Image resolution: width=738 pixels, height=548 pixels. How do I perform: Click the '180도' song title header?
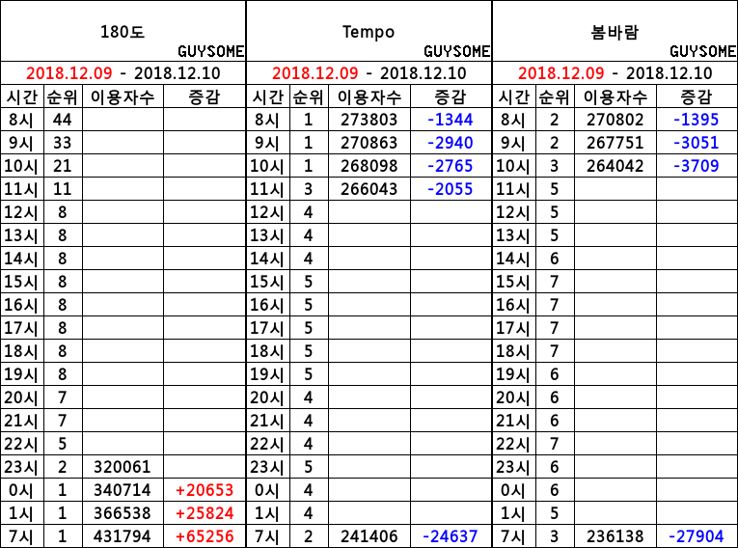pyautogui.click(x=123, y=32)
